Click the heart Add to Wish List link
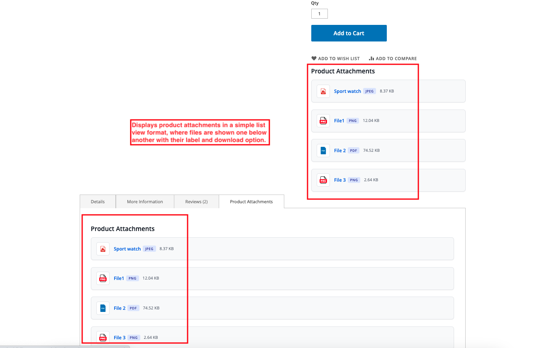547x348 pixels. point(335,58)
